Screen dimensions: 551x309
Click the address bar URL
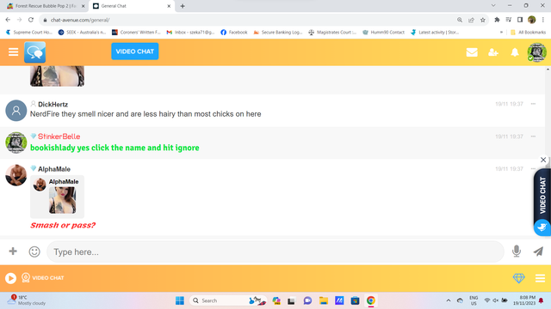80,20
